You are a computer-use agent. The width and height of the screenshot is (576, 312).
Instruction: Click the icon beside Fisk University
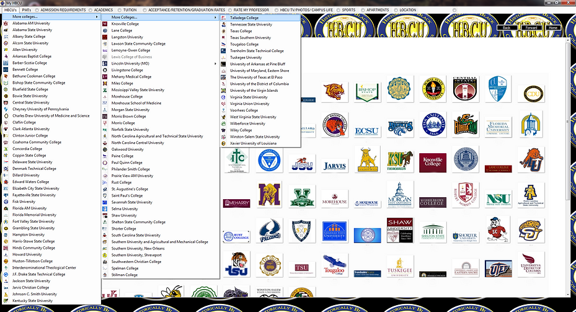pyautogui.click(x=6, y=202)
